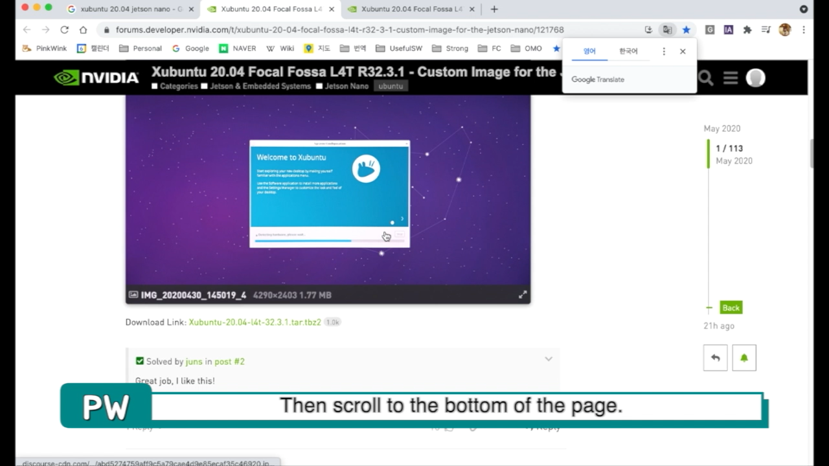Open the forum search magnifier

(705, 78)
